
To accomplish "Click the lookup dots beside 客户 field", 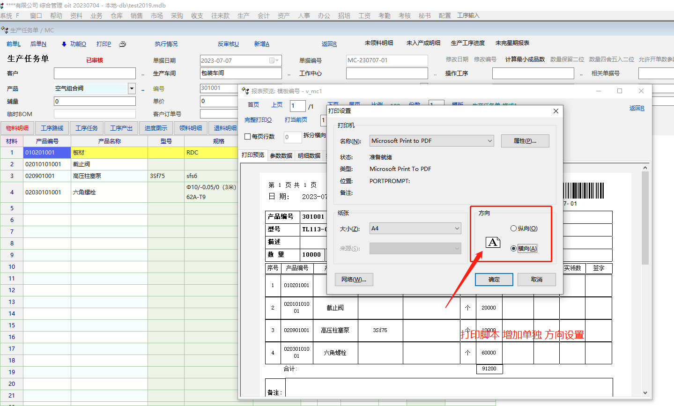I will [x=143, y=74].
